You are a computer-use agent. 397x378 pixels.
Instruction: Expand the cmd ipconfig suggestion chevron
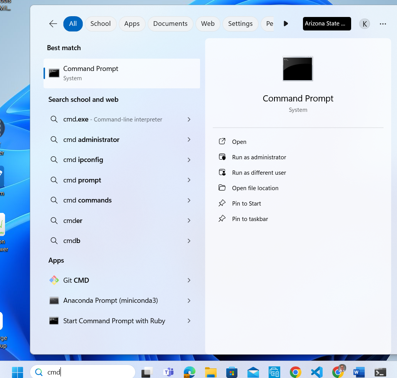(x=189, y=160)
